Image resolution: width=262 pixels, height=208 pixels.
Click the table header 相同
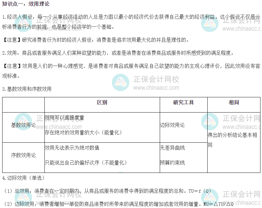[234, 102]
